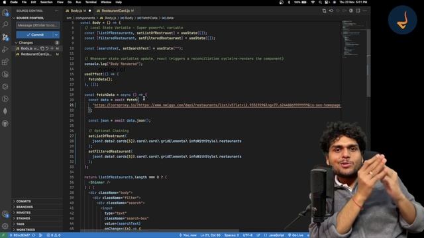Switch to the Body.js editor tab
Image resolution: width=424 pixels, height=238 pixels.
click(78, 11)
